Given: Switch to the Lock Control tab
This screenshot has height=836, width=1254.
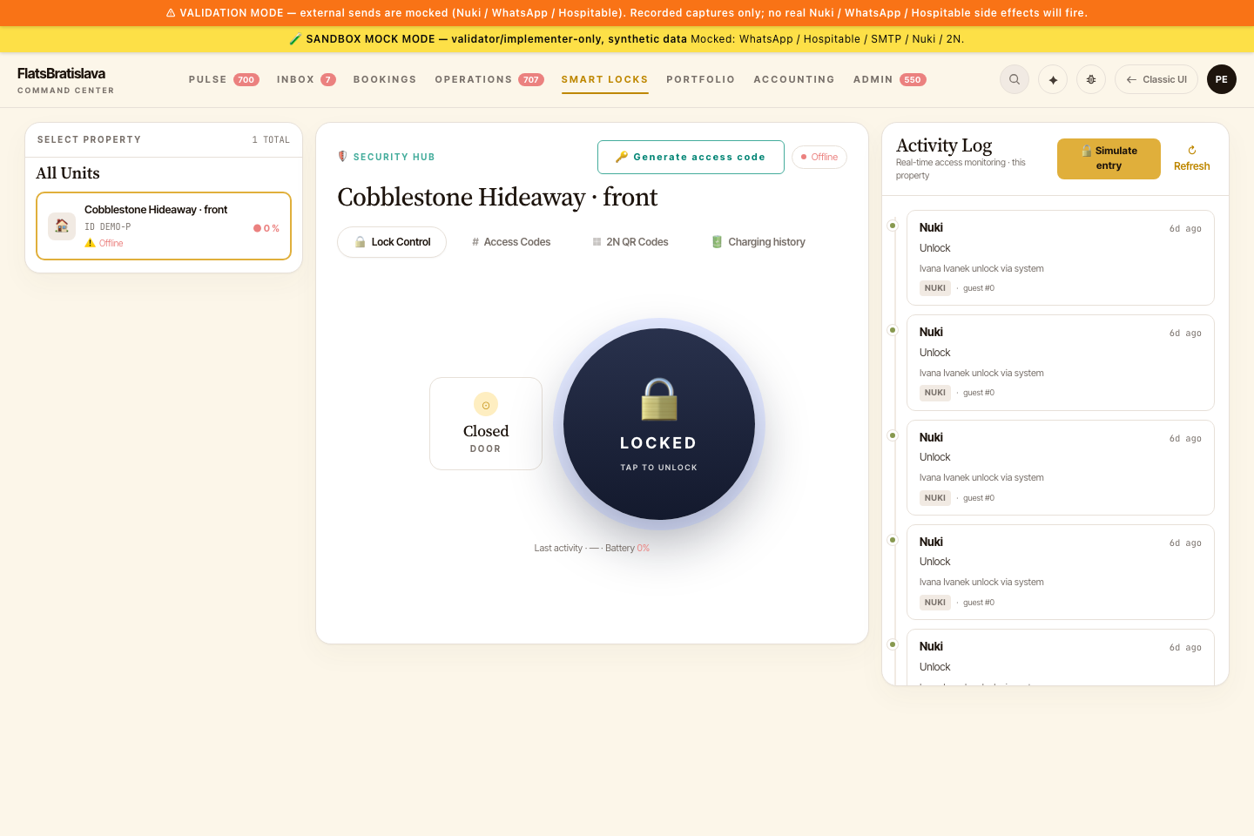Looking at the screenshot, I should (392, 242).
